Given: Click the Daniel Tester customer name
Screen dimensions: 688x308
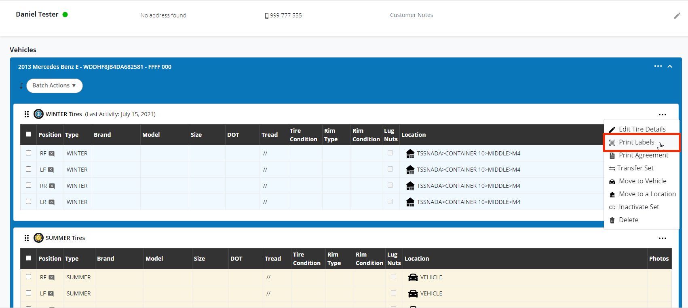Looking at the screenshot, I should [37, 14].
